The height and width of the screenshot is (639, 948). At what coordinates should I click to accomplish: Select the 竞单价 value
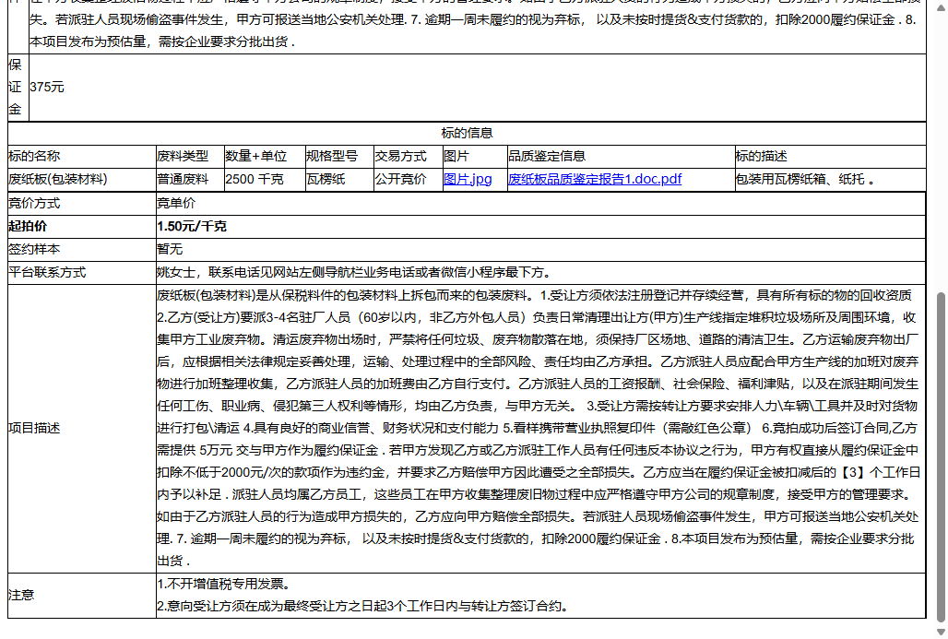point(176,204)
